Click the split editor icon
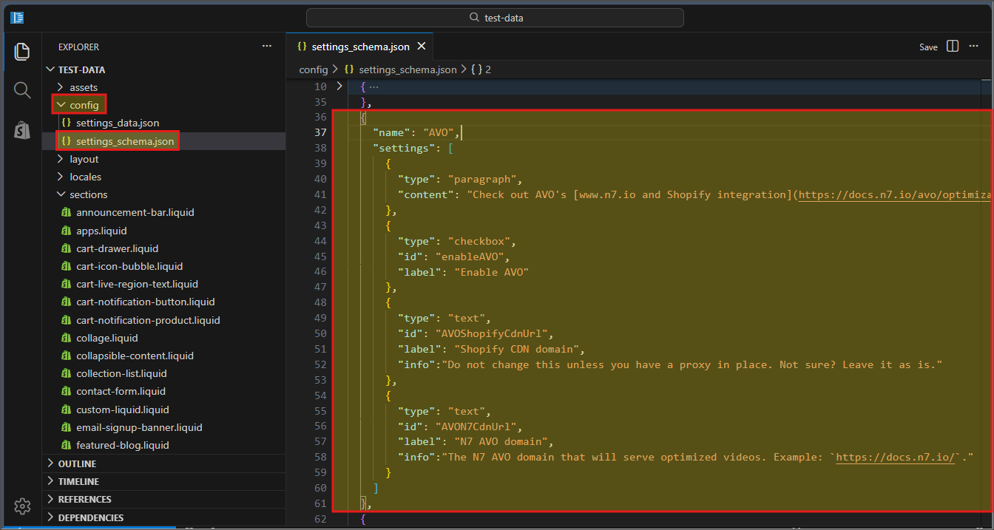This screenshot has height=530, width=994. click(x=953, y=46)
